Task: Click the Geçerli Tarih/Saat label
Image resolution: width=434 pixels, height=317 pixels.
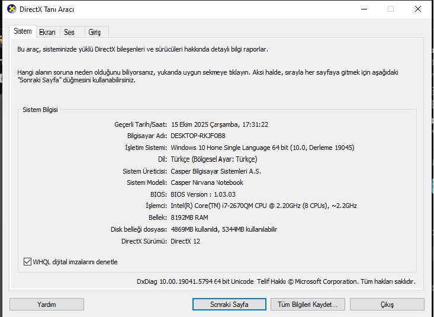Action: 140,124
